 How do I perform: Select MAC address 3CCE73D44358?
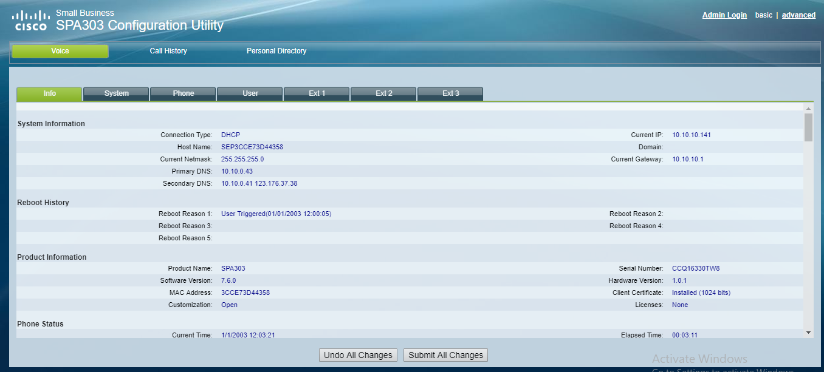[245, 293]
